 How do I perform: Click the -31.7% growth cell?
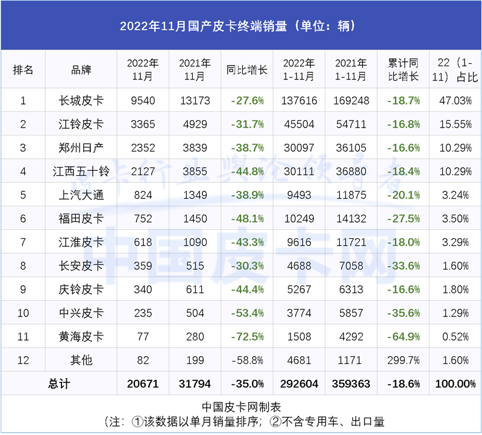pyautogui.click(x=247, y=125)
